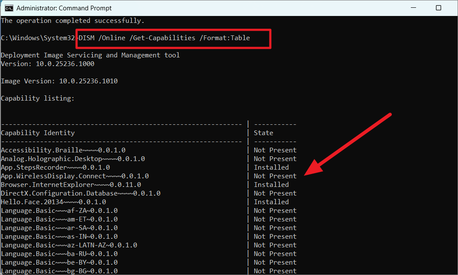458x275 pixels.
Task: Click 'Deployment Image Servicing and Management tool' text
Action: [90, 55]
